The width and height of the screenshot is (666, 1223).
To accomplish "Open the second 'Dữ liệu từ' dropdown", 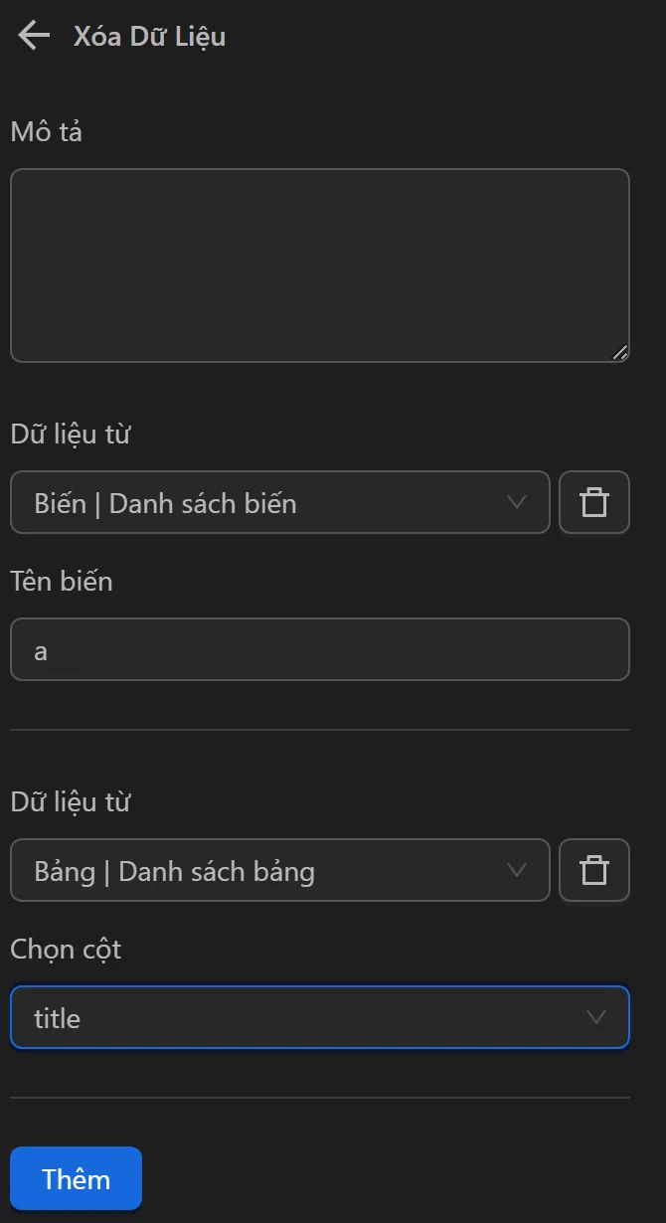I will click(279, 870).
